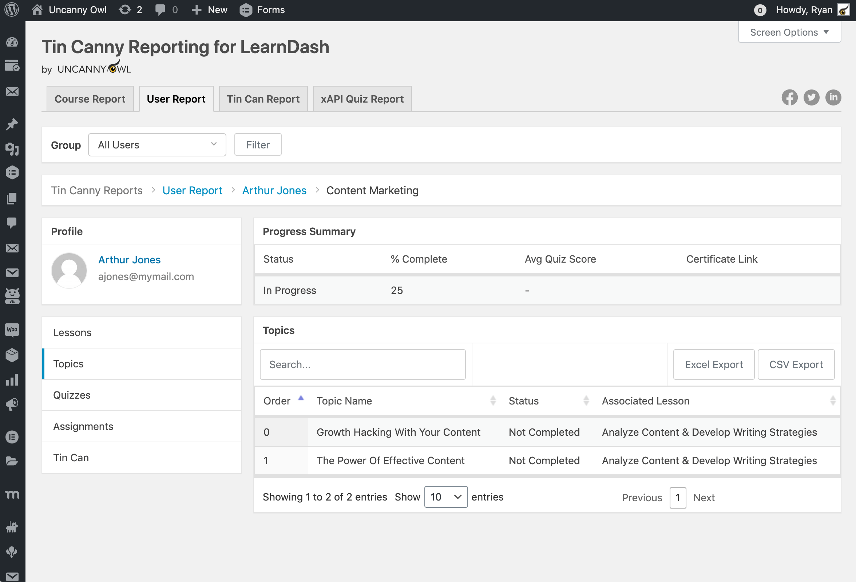Click the Twitter share icon

click(x=811, y=97)
